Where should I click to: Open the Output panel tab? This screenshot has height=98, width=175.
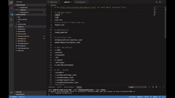point(59,87)
